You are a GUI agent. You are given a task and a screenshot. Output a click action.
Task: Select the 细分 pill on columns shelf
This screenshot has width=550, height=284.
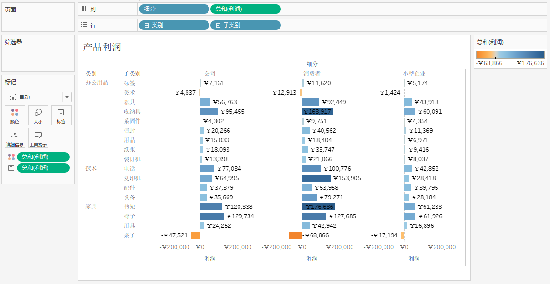tap(174, 9)
